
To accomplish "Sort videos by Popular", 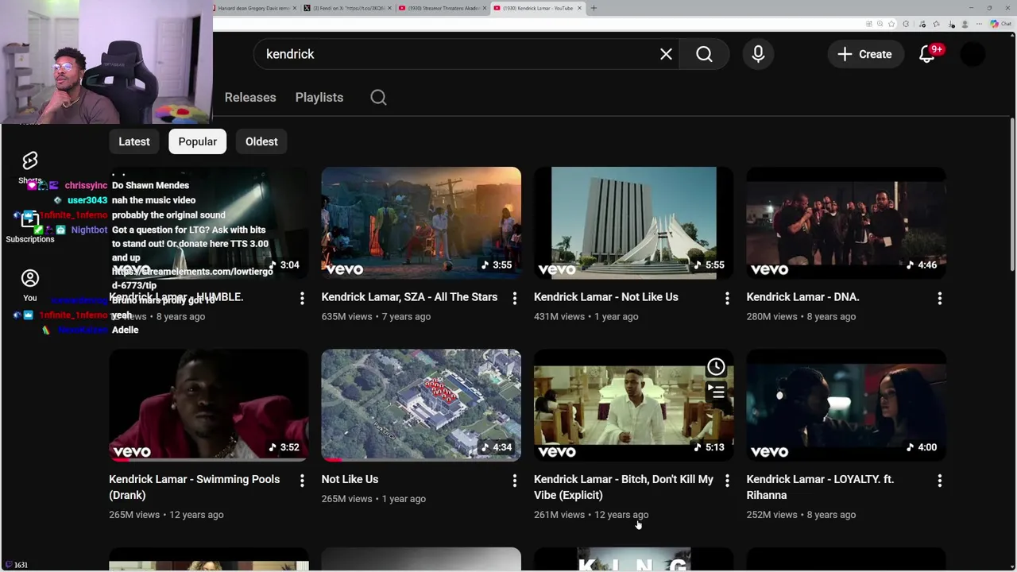I will click(x=198, y=141).
